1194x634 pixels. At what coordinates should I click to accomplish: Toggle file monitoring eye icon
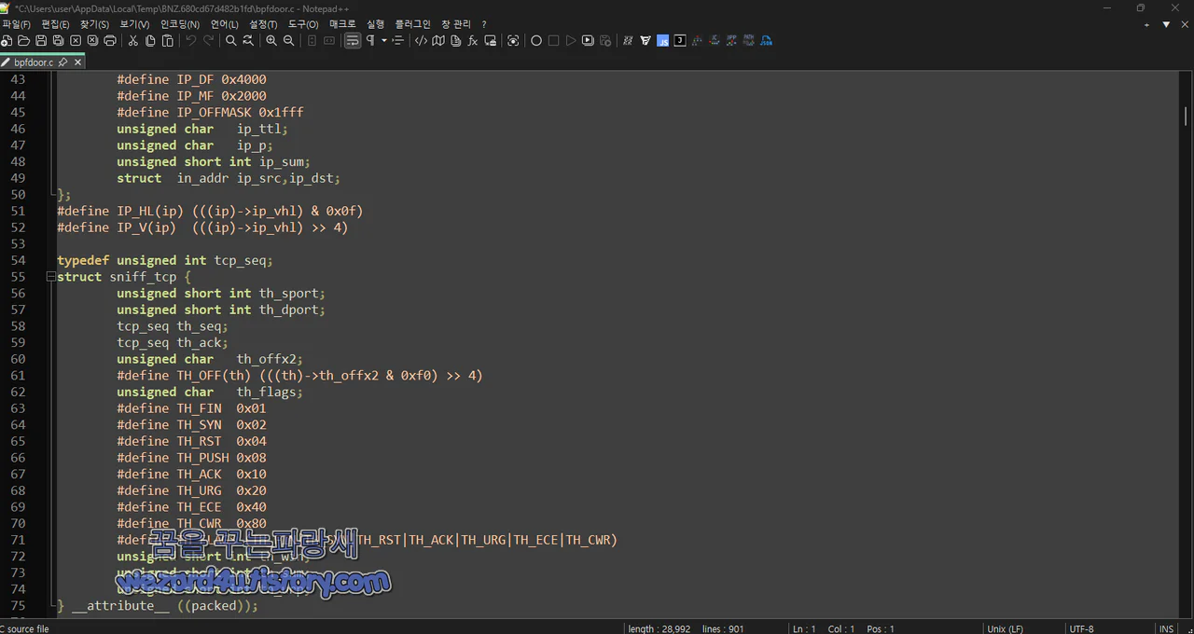(x=513, y=41)
